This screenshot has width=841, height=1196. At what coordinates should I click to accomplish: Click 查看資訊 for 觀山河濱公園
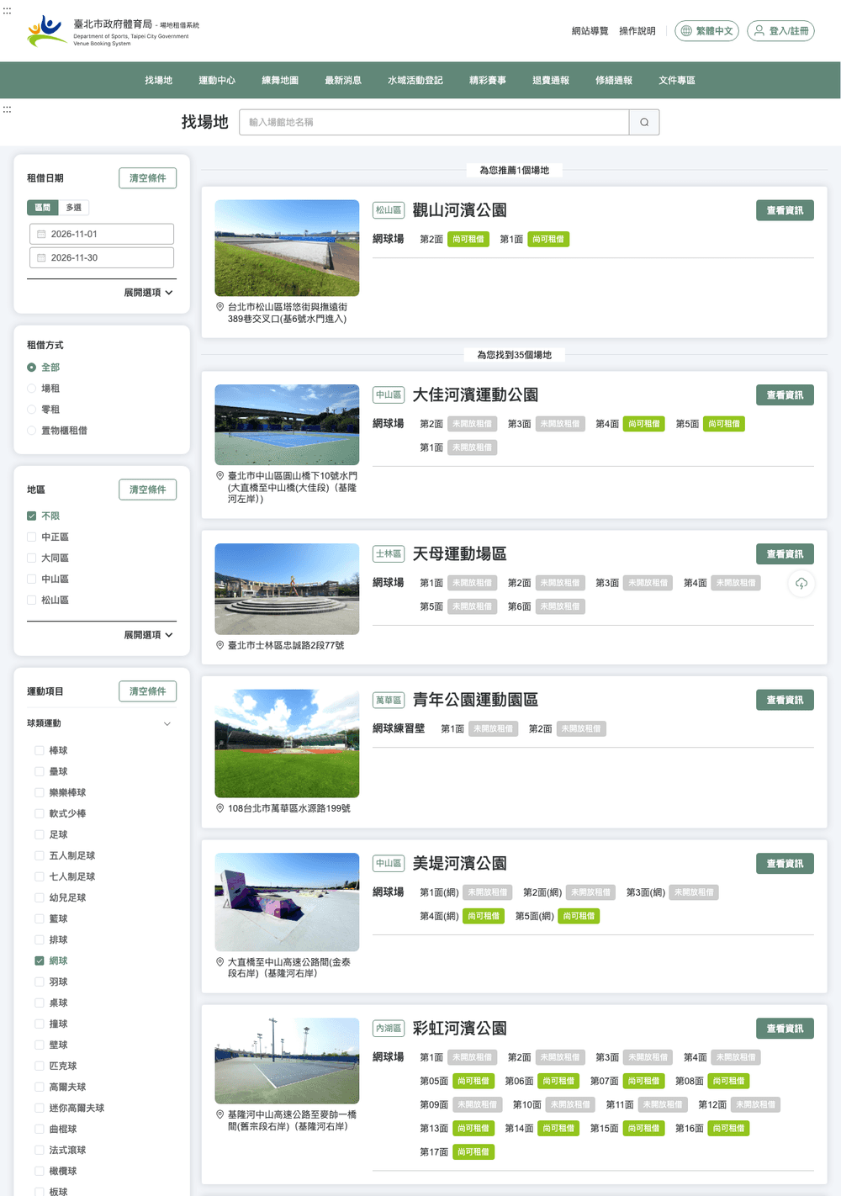[785, 210]
